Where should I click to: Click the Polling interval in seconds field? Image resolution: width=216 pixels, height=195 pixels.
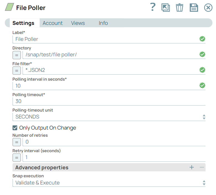tap(105, 86)
